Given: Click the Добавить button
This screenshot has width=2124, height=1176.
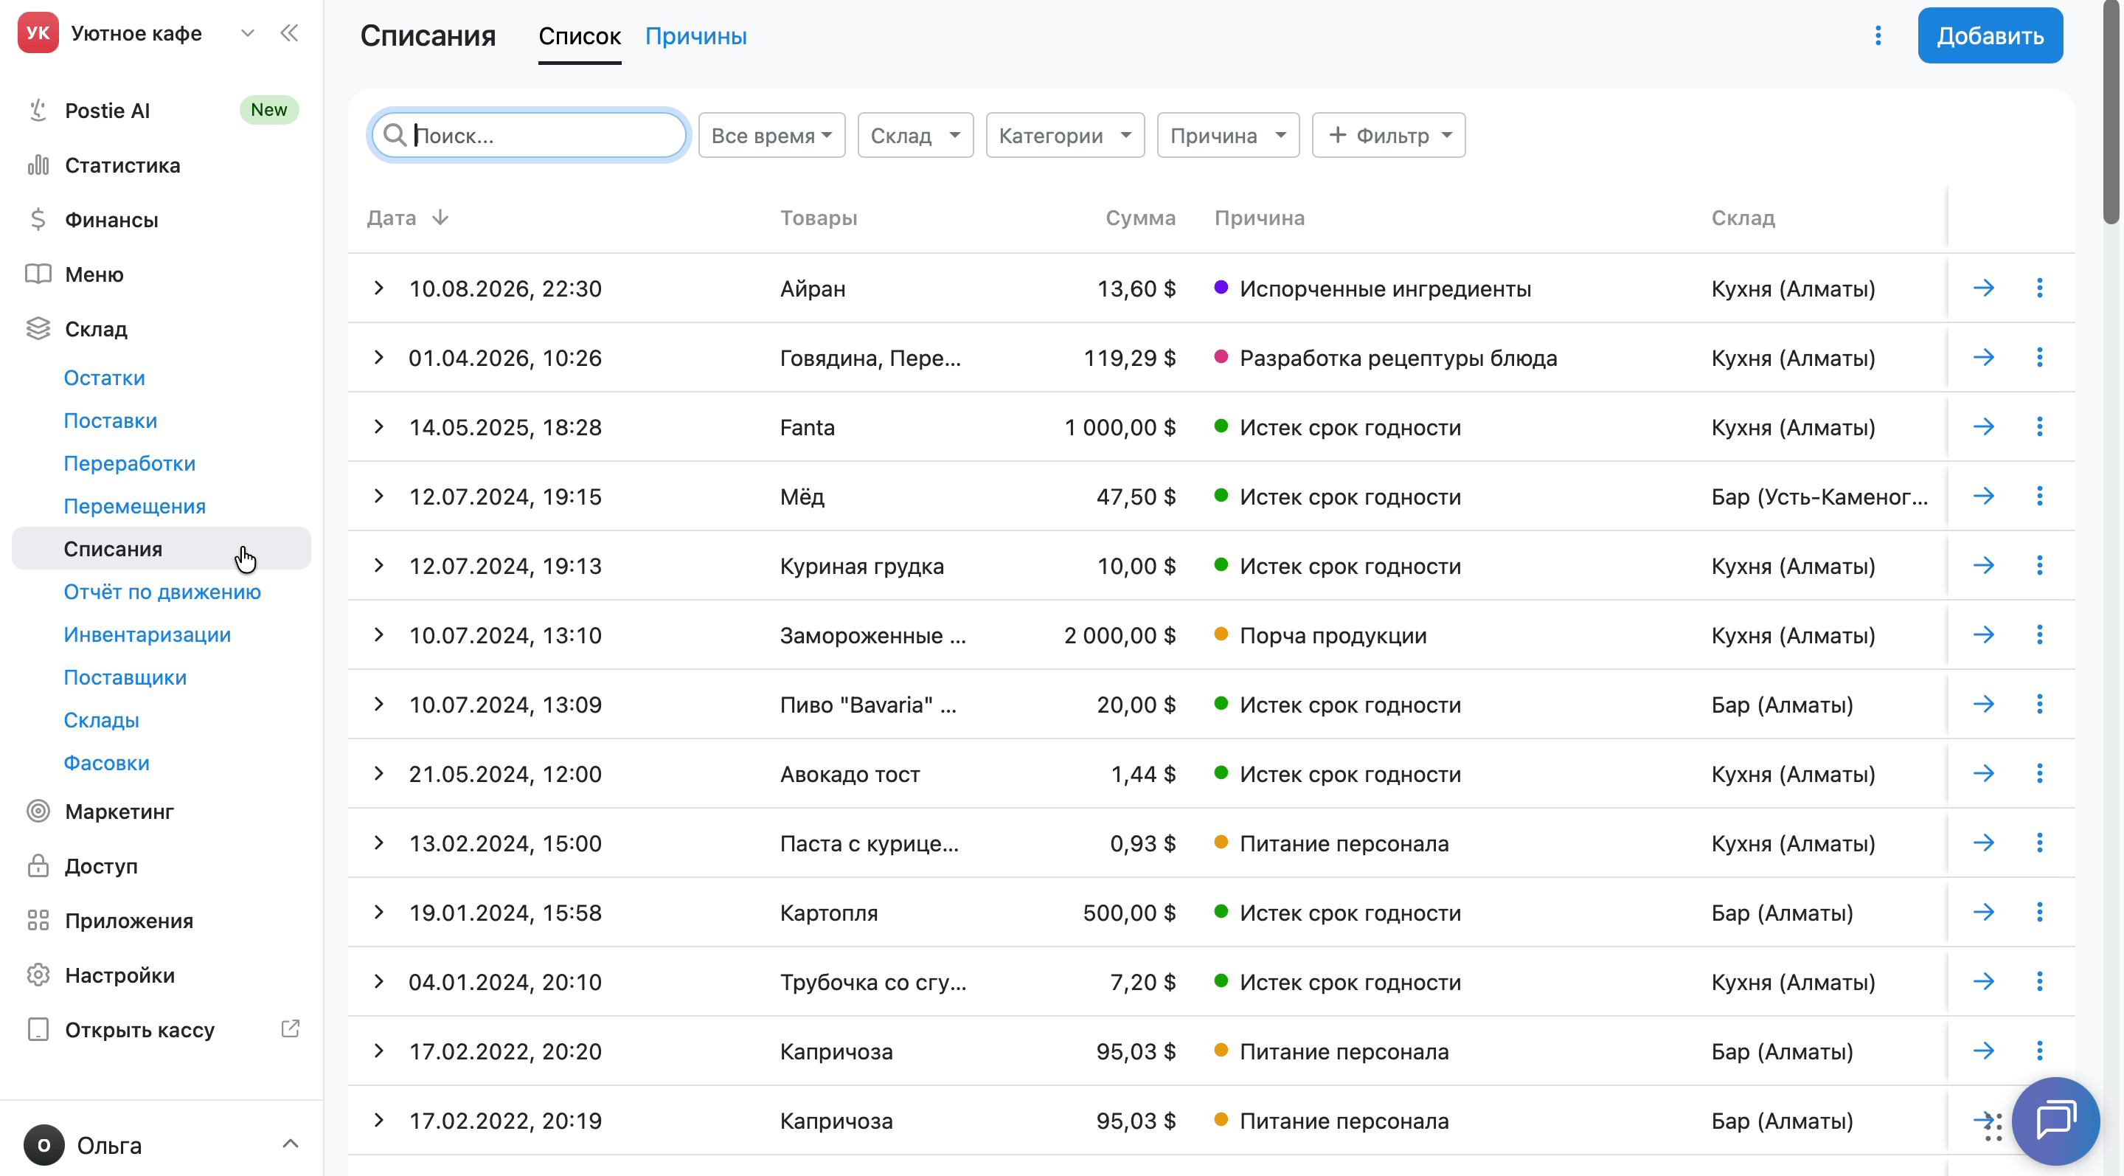Looking at the screenshot, I should click(x=1990, y=35).
